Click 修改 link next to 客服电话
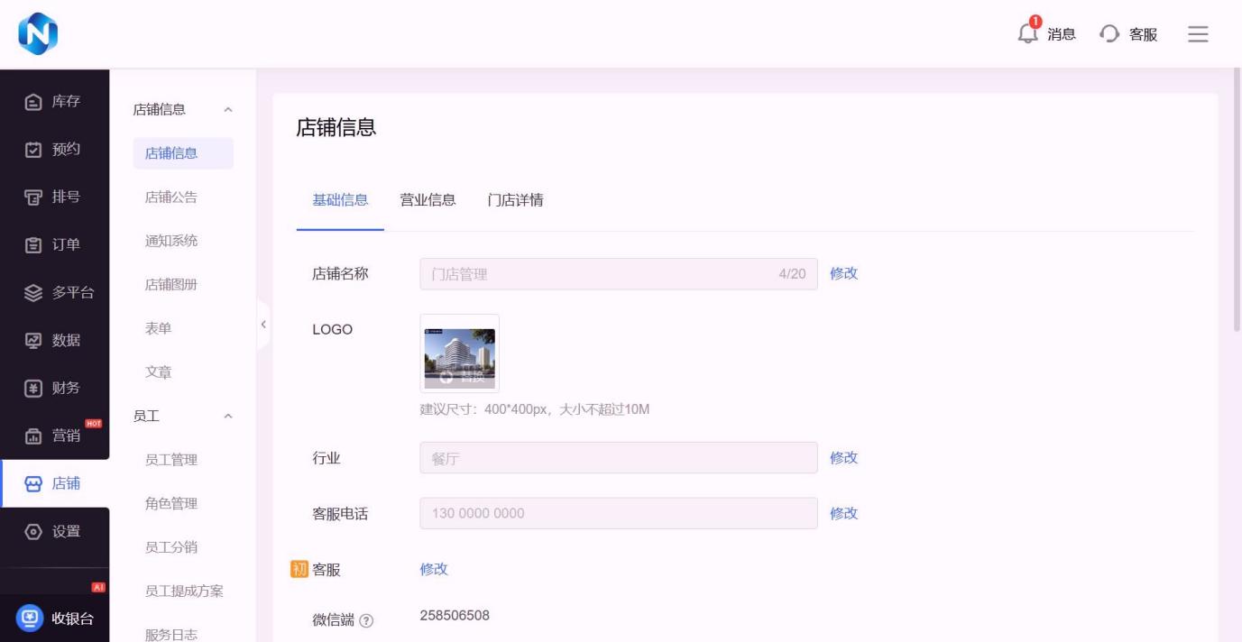 click(x=843, y=513)
